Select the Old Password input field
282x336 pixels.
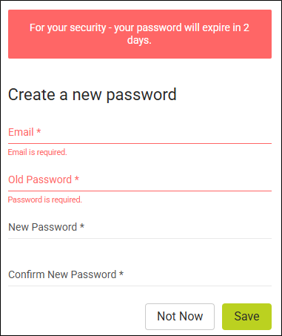coord(140,179)
